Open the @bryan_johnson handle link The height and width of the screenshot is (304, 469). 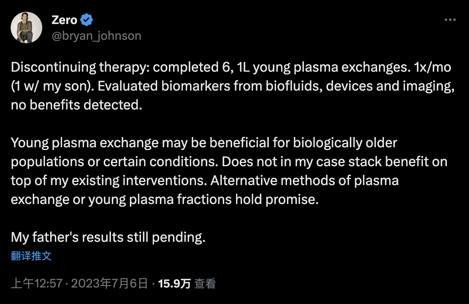point(96,36)
